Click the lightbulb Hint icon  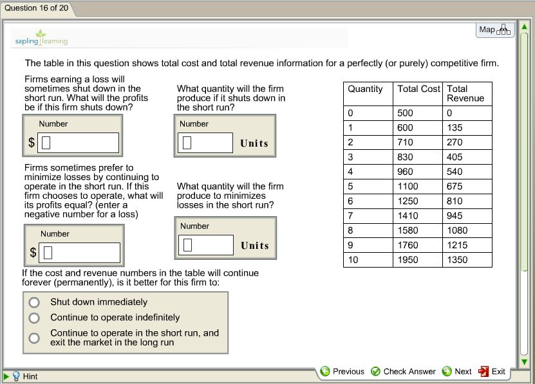click(16, 376)
